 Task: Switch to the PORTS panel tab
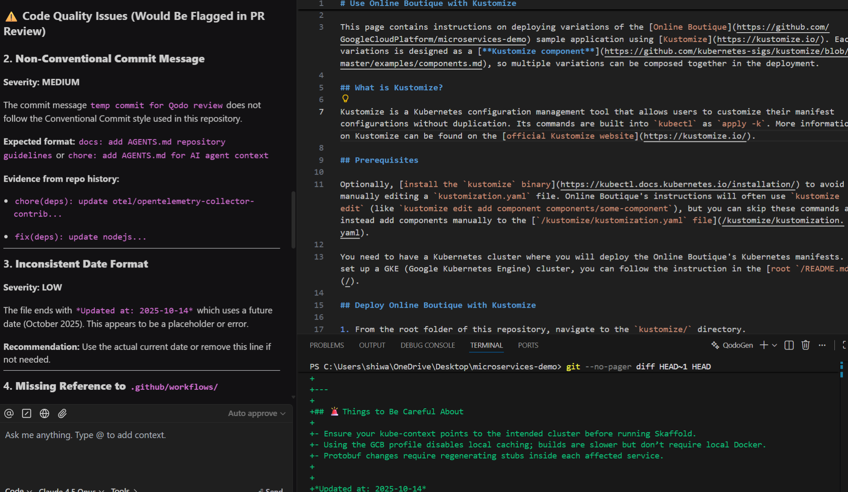(x=528, y=346)
